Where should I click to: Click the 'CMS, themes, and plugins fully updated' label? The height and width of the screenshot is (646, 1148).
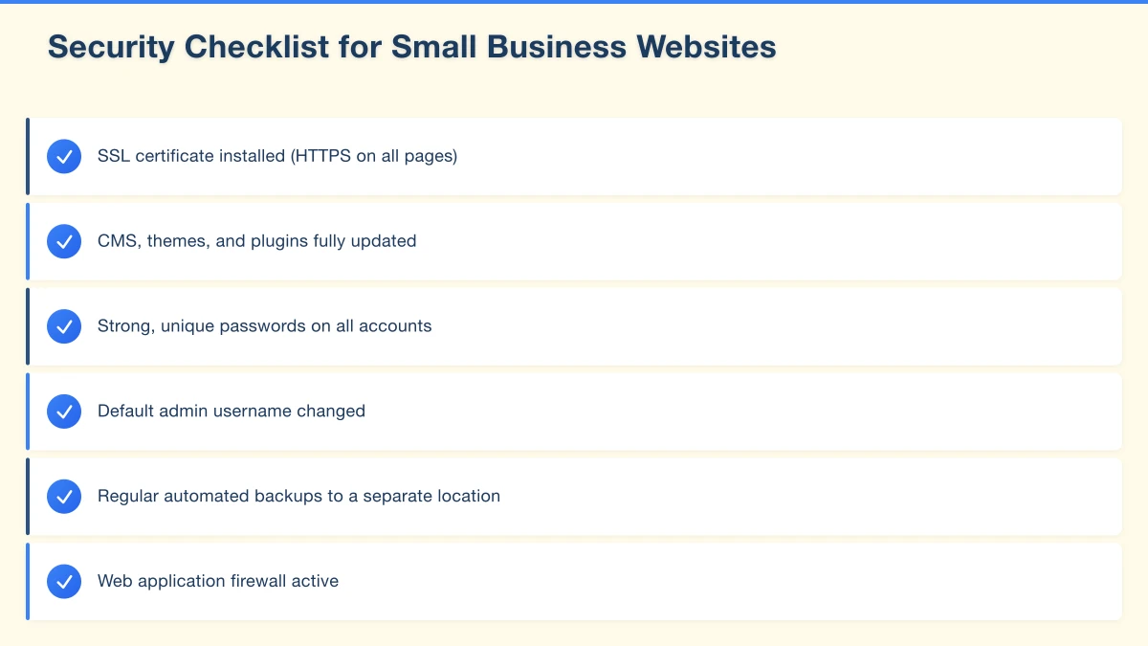coord(256,241)
